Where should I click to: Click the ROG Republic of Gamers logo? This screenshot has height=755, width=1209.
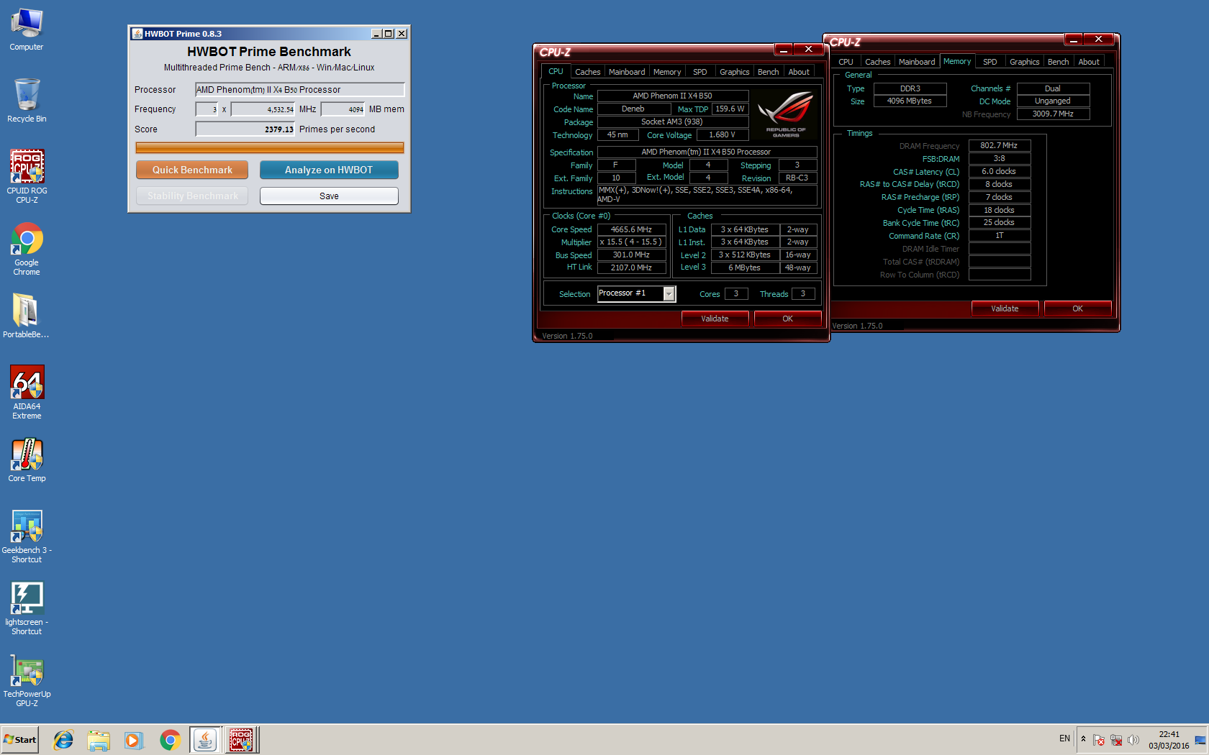point(786,114)
